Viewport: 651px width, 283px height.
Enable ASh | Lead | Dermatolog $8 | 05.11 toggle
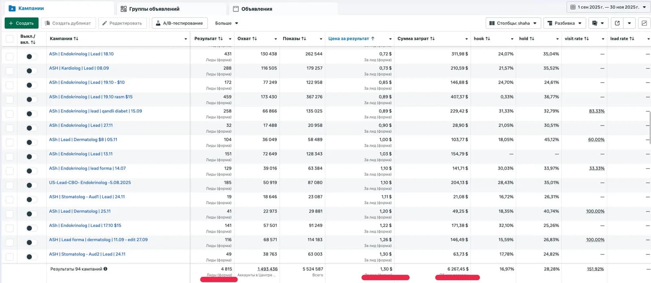[x=31, y=142]
